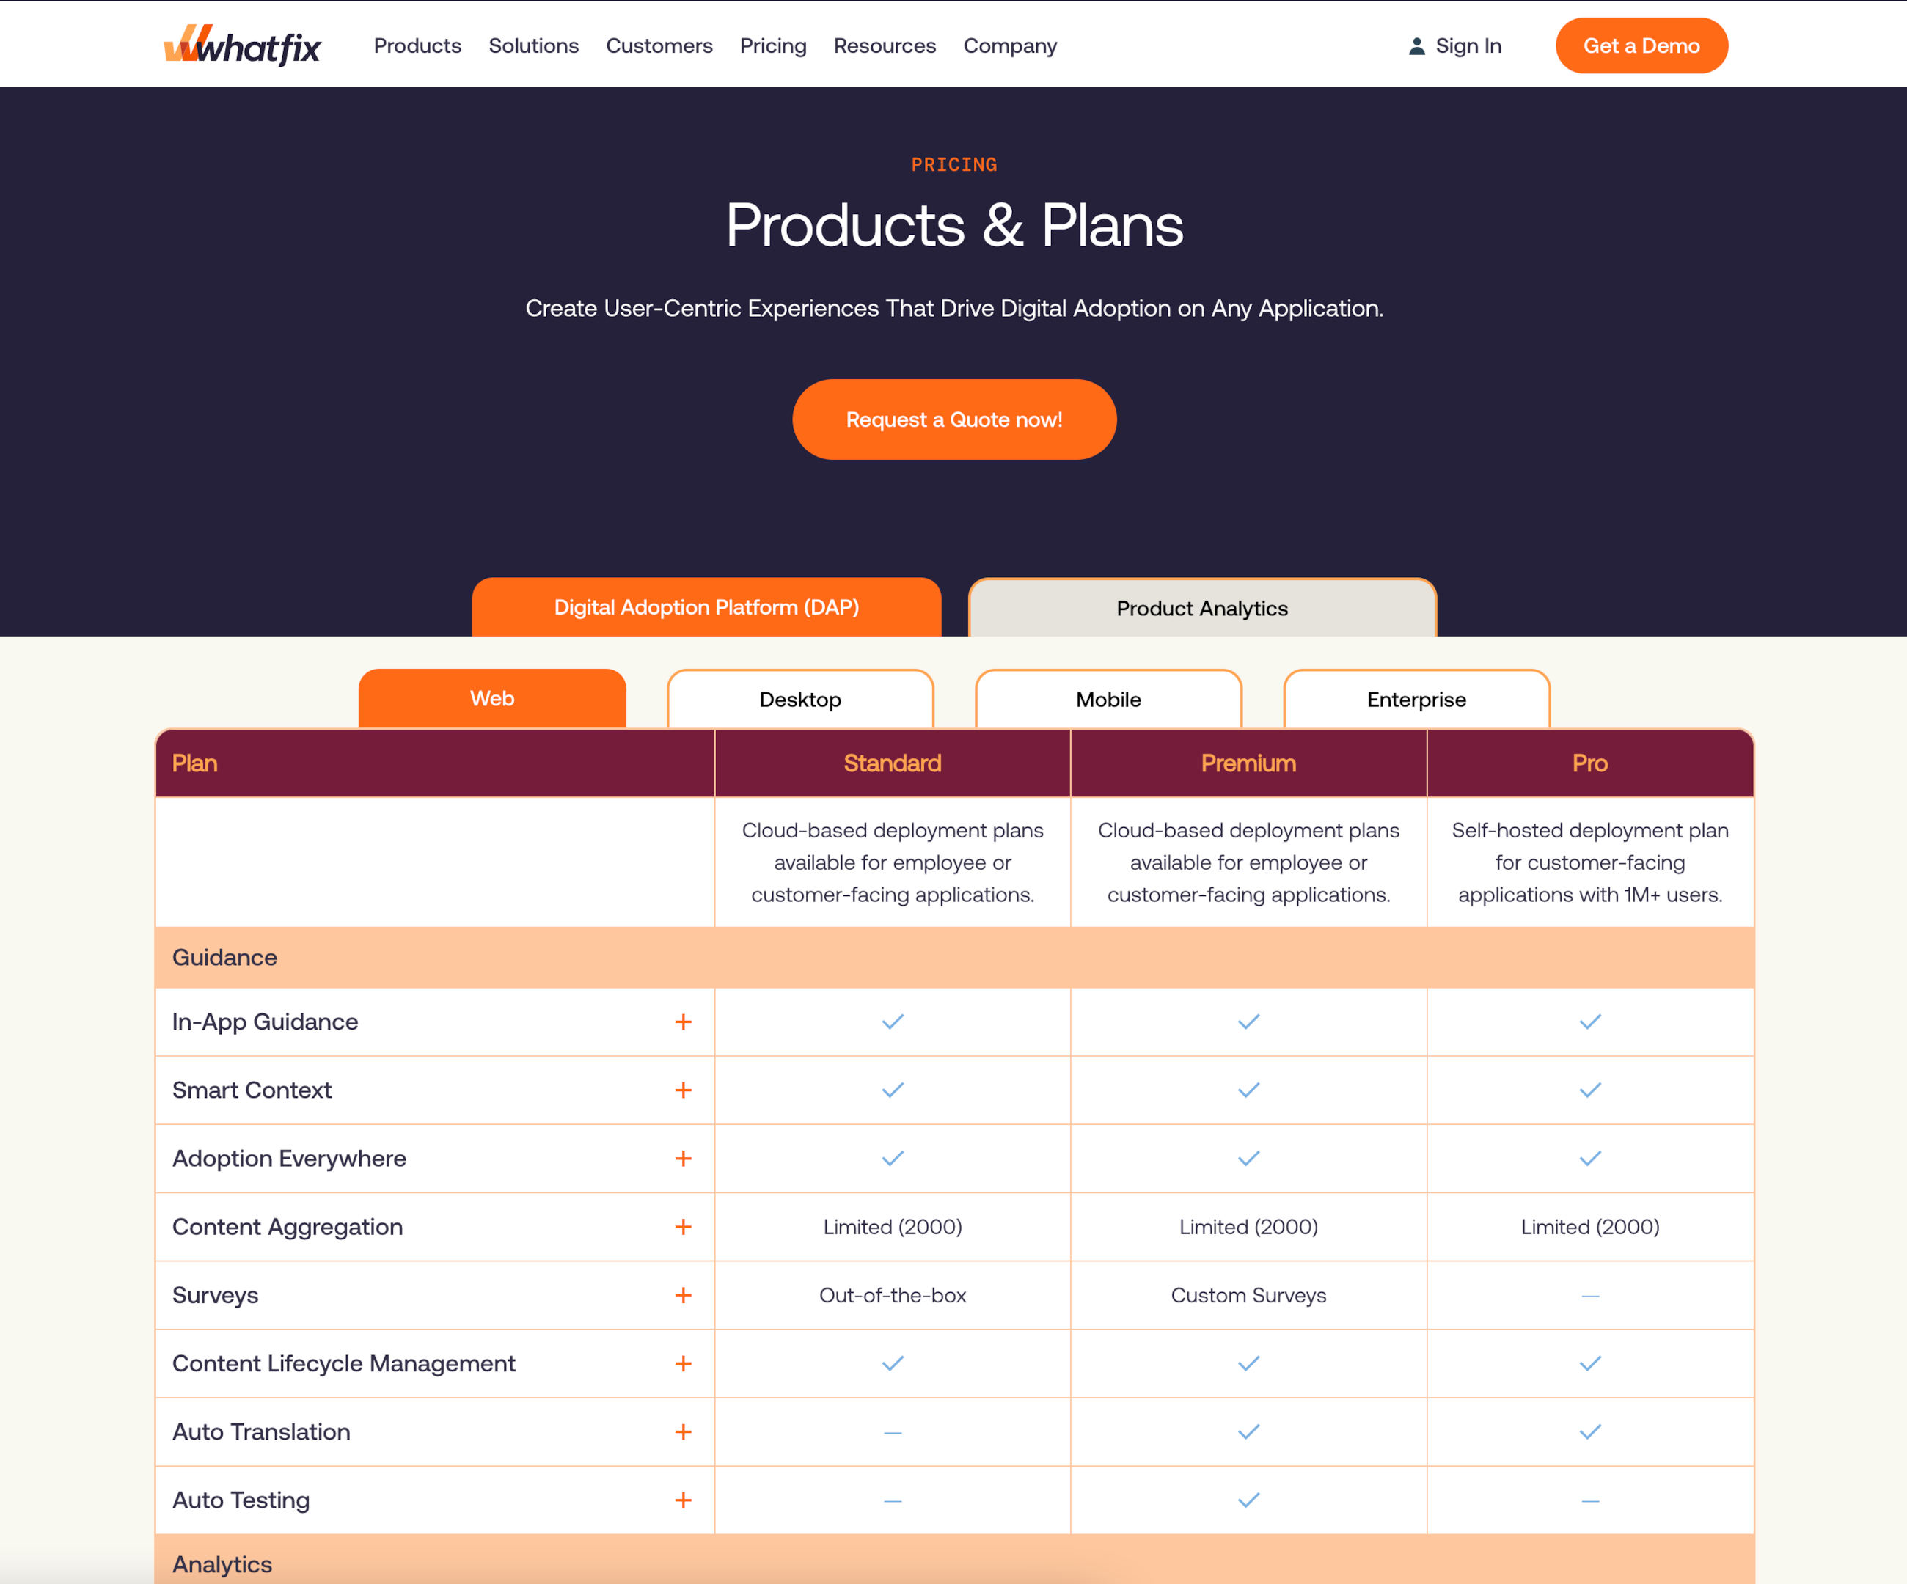This screenshot has height=1584, width=1907.
Task: Click the Adoption Everywhere expand icon
Action: (683, 1158)
